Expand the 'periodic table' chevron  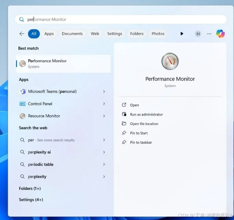[x=104, y=164]
